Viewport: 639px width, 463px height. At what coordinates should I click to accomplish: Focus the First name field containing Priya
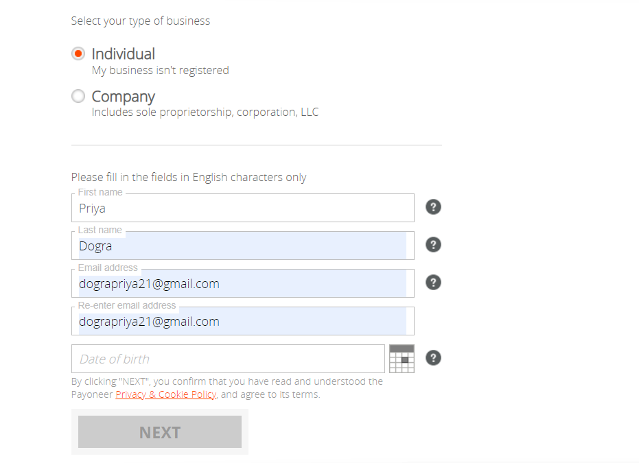(x=243, y=208)
